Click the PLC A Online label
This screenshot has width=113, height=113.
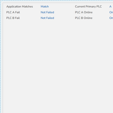point(84,12)
